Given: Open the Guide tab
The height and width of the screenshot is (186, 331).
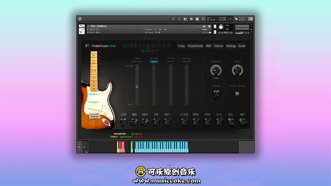Looking at the screenshot, I should [x=242, y=46].
